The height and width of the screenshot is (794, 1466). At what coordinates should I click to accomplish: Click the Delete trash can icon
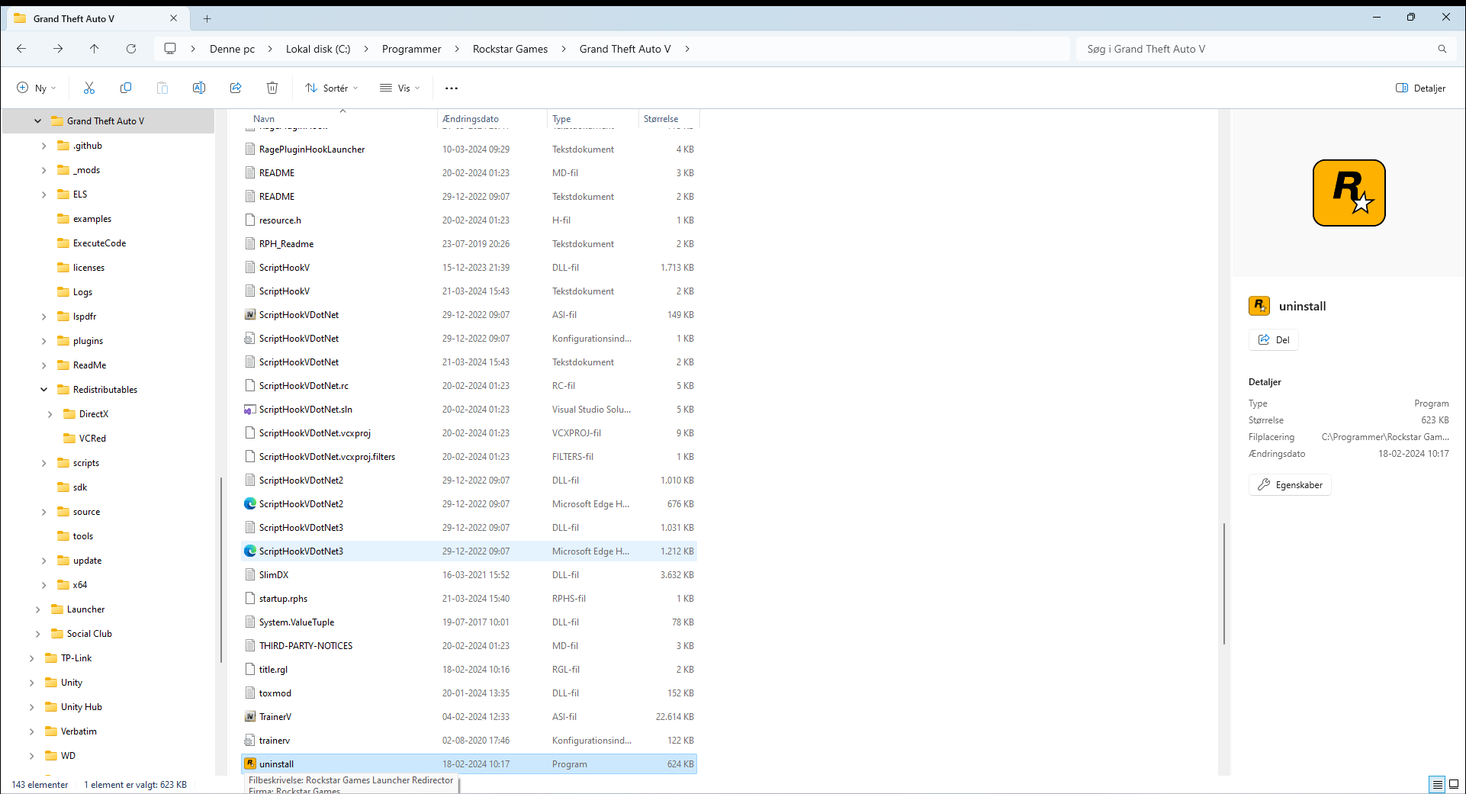pos(272,88)
